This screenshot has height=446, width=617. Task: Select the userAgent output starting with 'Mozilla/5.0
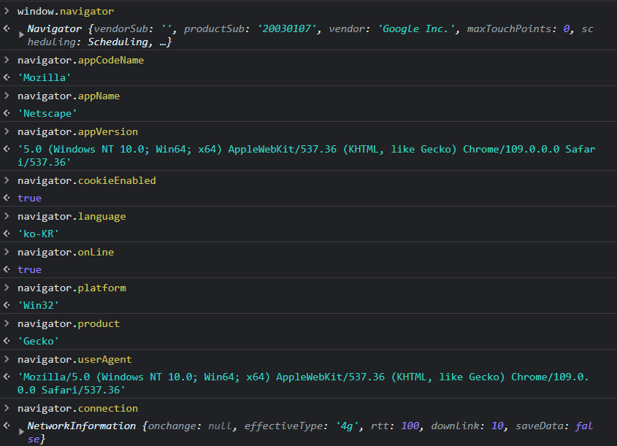click(x=303, y=383)
